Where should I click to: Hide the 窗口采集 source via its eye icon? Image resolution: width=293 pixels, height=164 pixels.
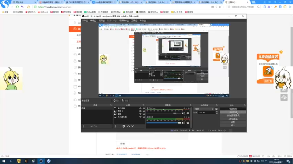[140, 108]
